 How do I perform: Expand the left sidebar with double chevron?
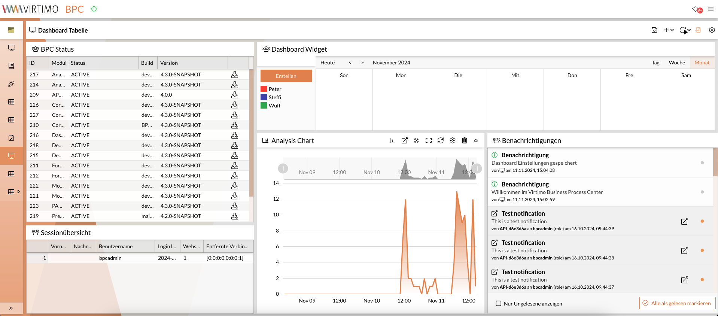point(11,308)
